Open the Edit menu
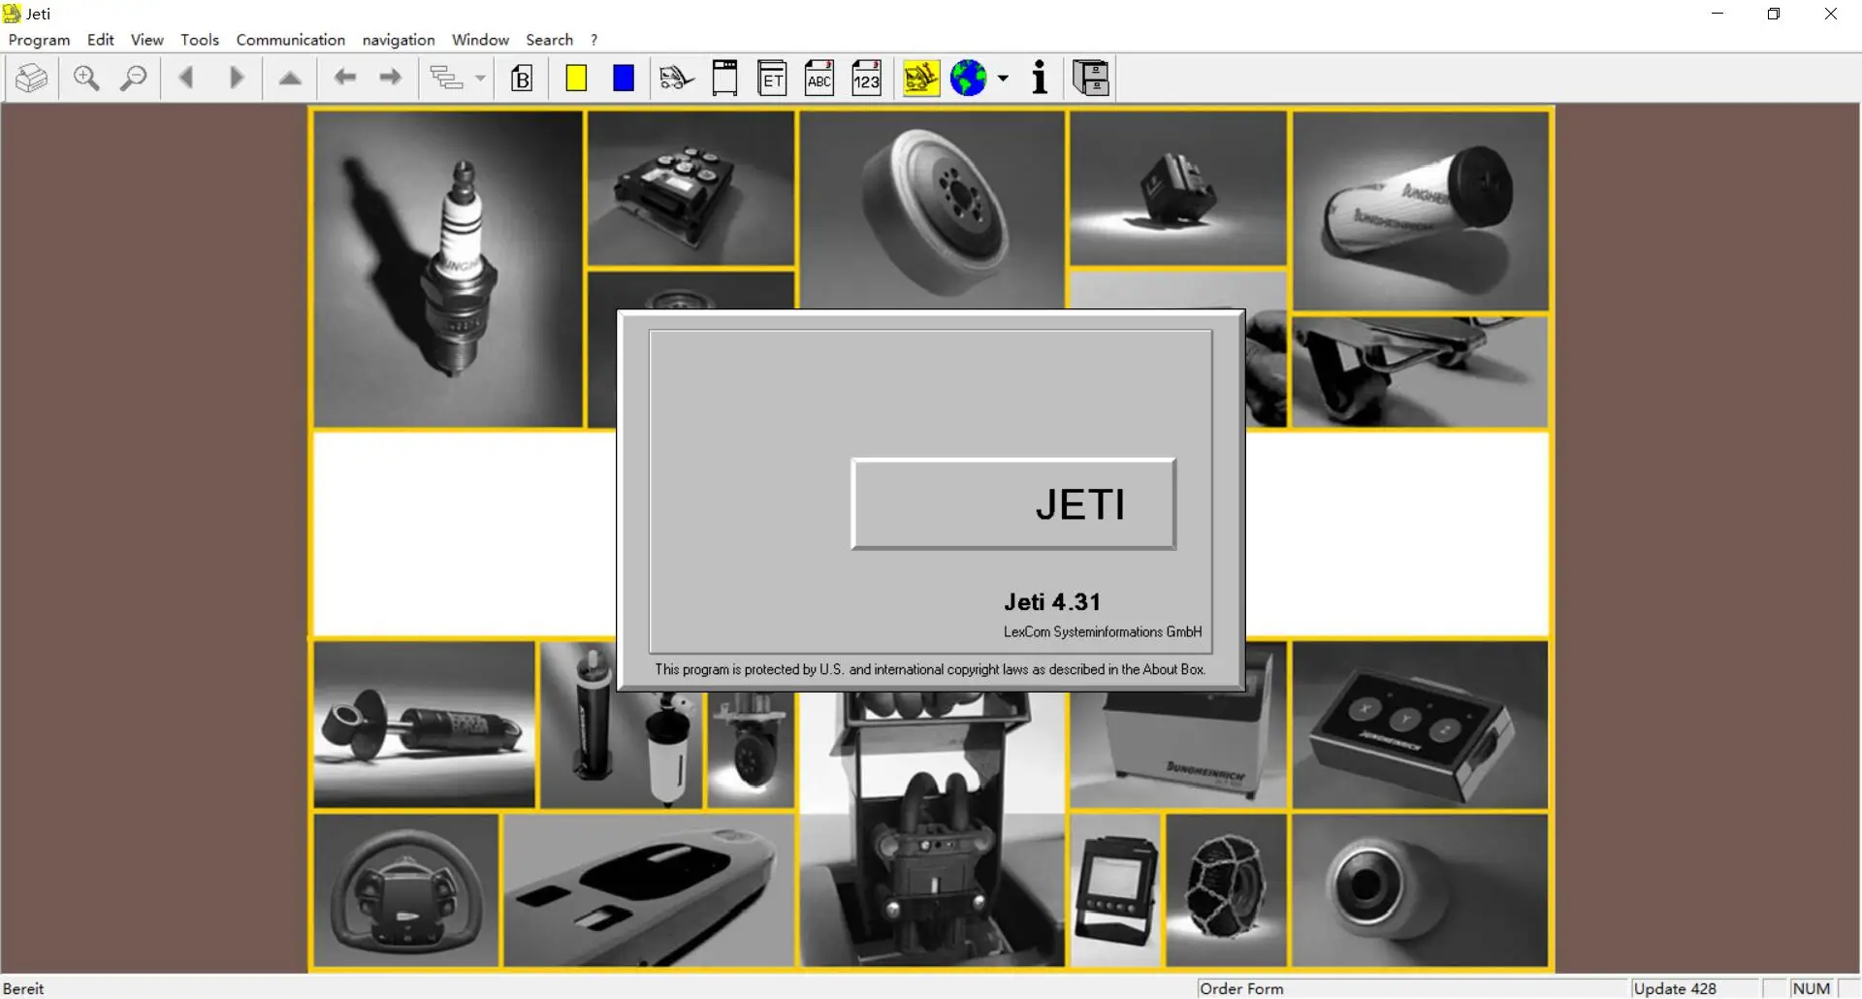 [x=100, y=40]
